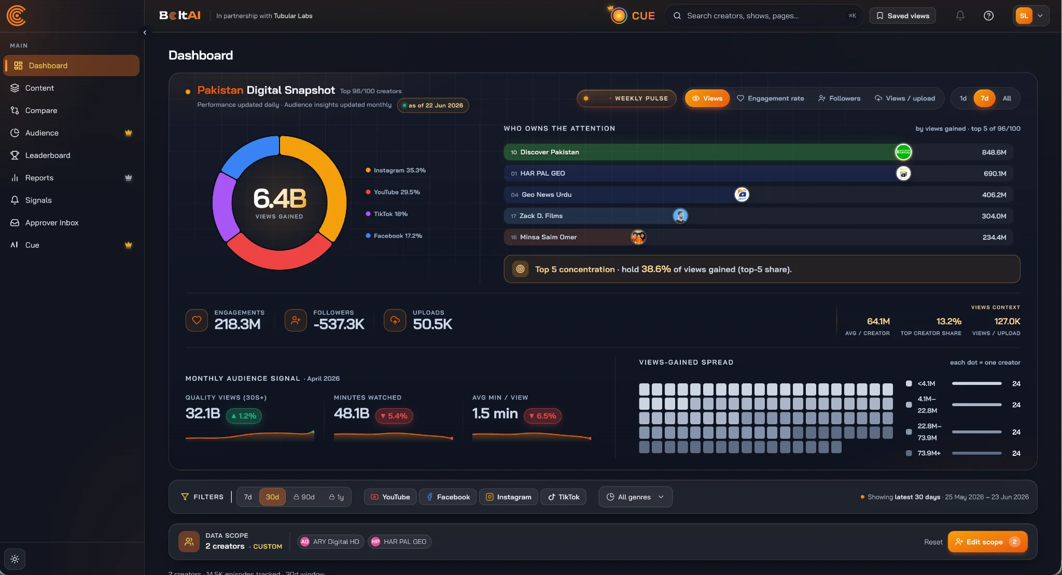Click the Zack D. Films avatar

pyautogui.click(x=680, y=216)
